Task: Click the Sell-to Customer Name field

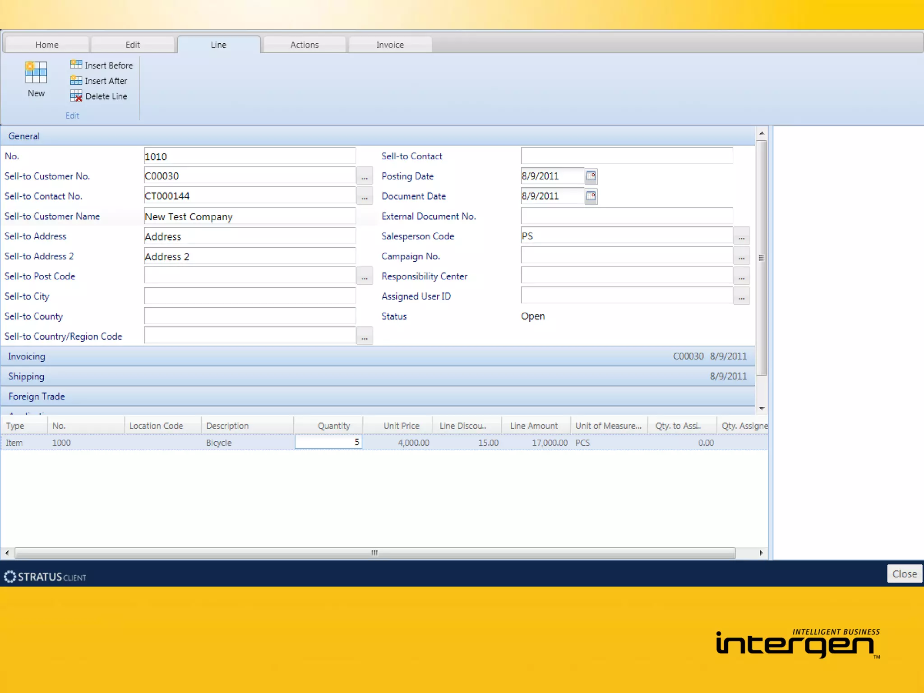Action: (249, 216)
